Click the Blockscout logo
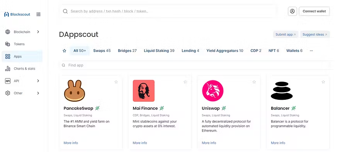The width and height of the screenshot is (338, 152). 17,14
